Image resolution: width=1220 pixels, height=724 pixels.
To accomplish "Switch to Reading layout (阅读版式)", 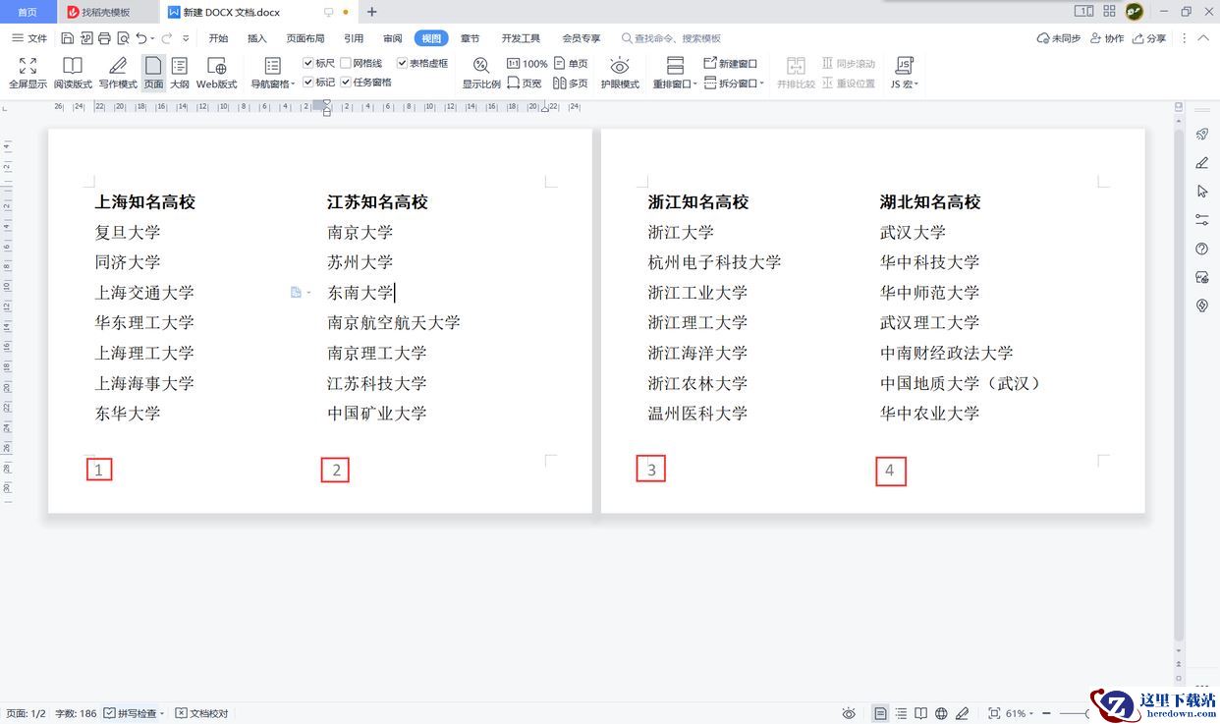I will (73, 73).
